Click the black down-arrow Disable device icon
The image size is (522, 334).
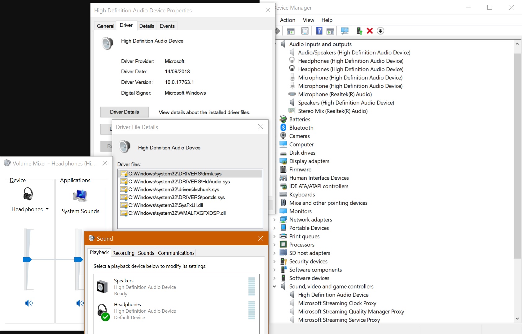[380, 31]
